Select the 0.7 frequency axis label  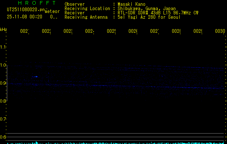click(x=3, y=119)
